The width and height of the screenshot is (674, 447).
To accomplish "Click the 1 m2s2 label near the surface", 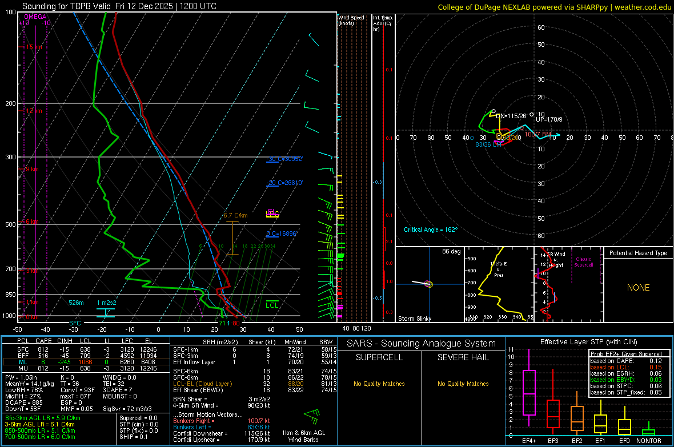I will click(x=107, y=303).
